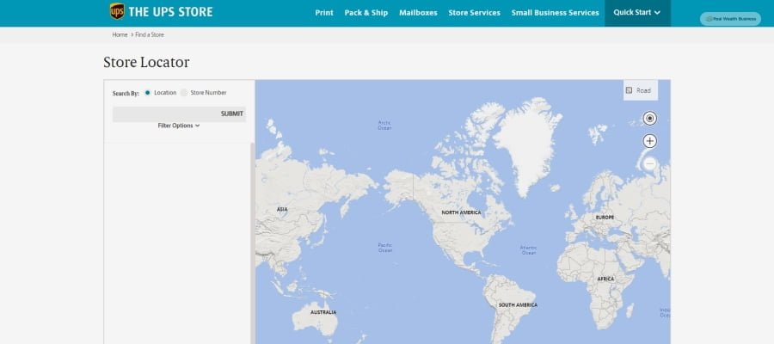774x344 pixels.
Task: Zoom out the map with minus icon
Action: (649, 164)
